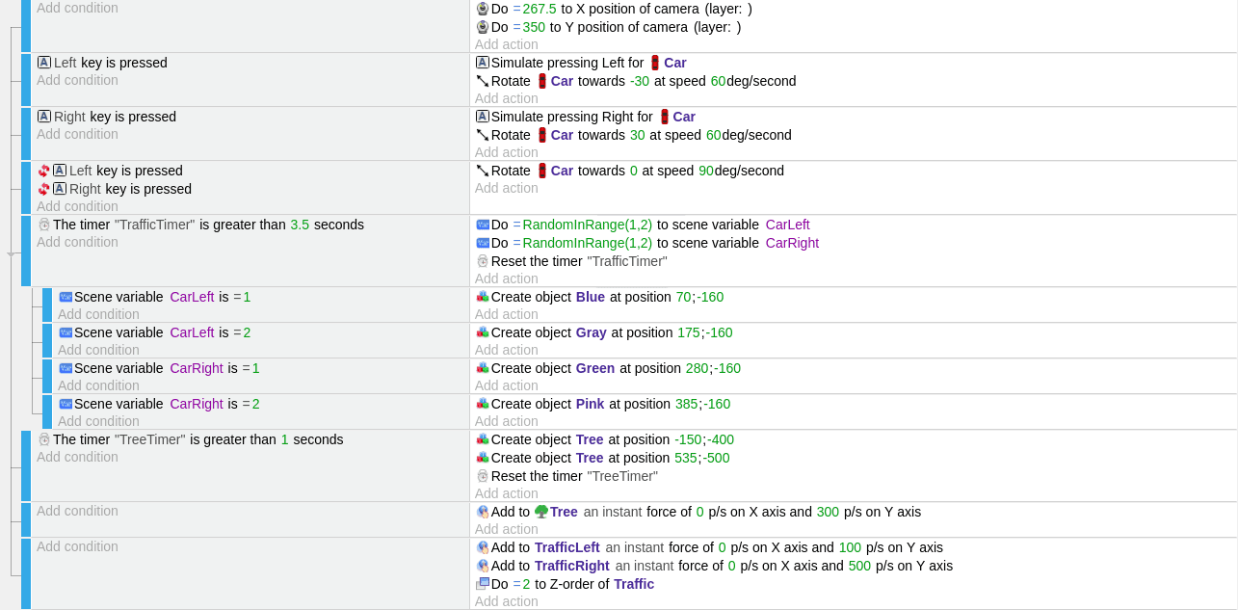This screenshot has width=1238, height=610.
Task: Add a condition under CarRight is =2
Action: pos(98,421)
